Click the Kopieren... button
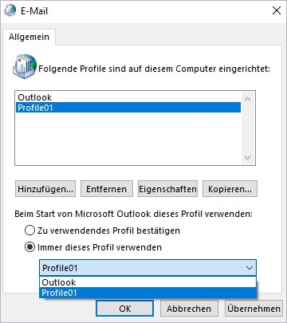Image resolution: width=287 pixels, height=323 pixels. point(230,189)
